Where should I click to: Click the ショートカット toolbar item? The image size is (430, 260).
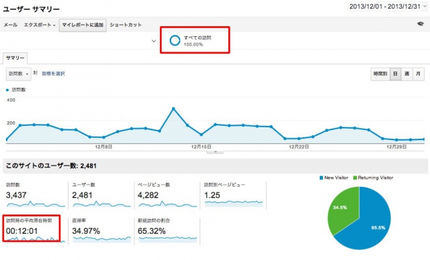[126, 25]
